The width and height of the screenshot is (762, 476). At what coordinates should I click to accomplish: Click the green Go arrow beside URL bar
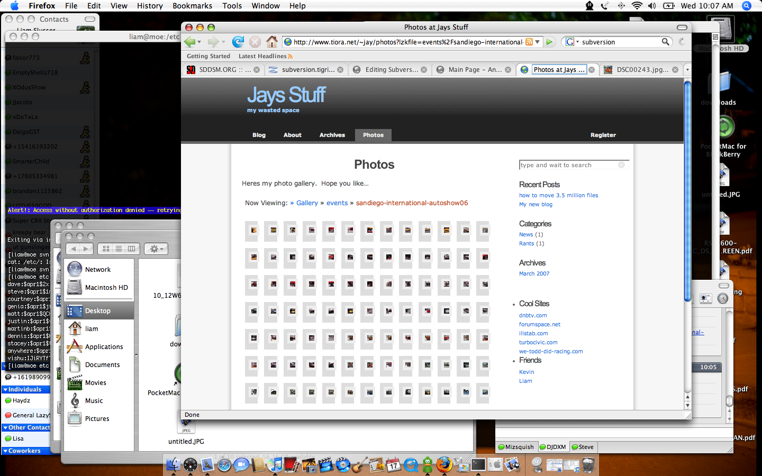tap(550, 42)
